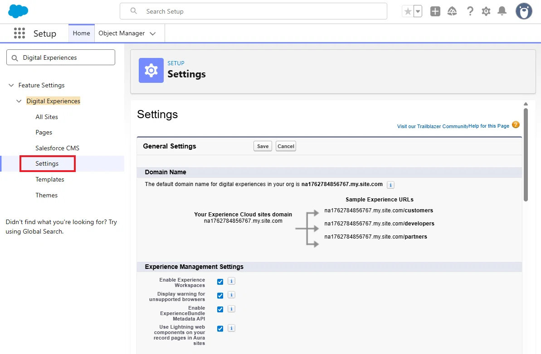Visit our Trailblazer Community link
This screenshot has width=541, height=354.
click(x=433, y=126)
